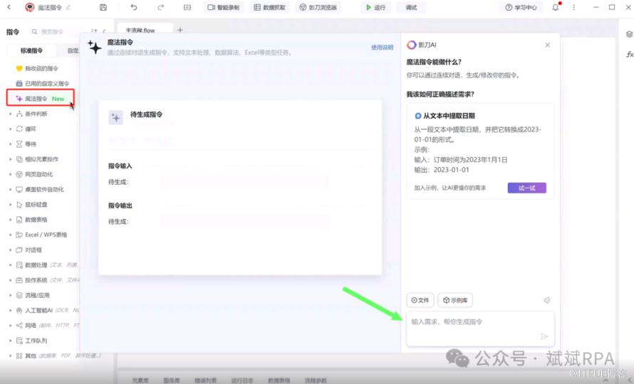Click the curly braces variable icon

tap(187, 7)
